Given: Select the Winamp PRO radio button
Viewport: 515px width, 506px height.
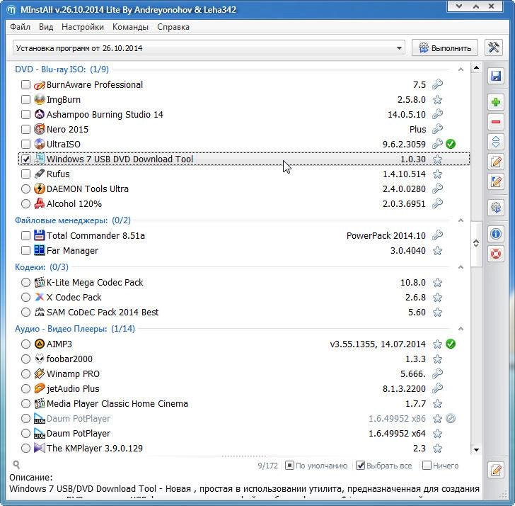Looking at the screenshot, I should point(25,373).
